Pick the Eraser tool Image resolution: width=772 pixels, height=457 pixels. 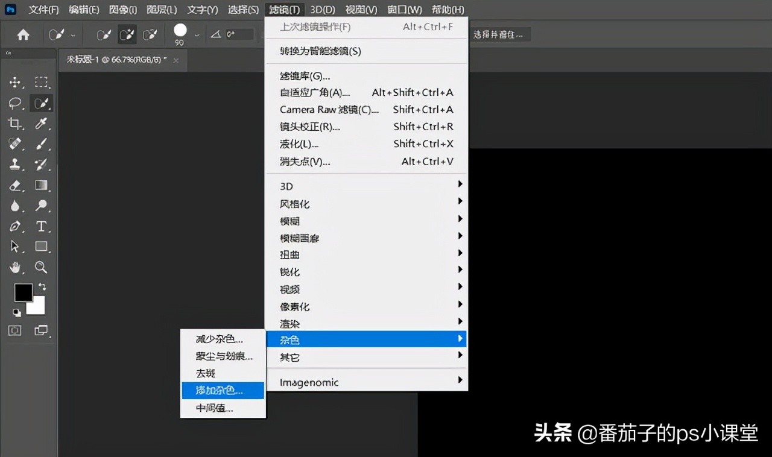tap(16, 185)
